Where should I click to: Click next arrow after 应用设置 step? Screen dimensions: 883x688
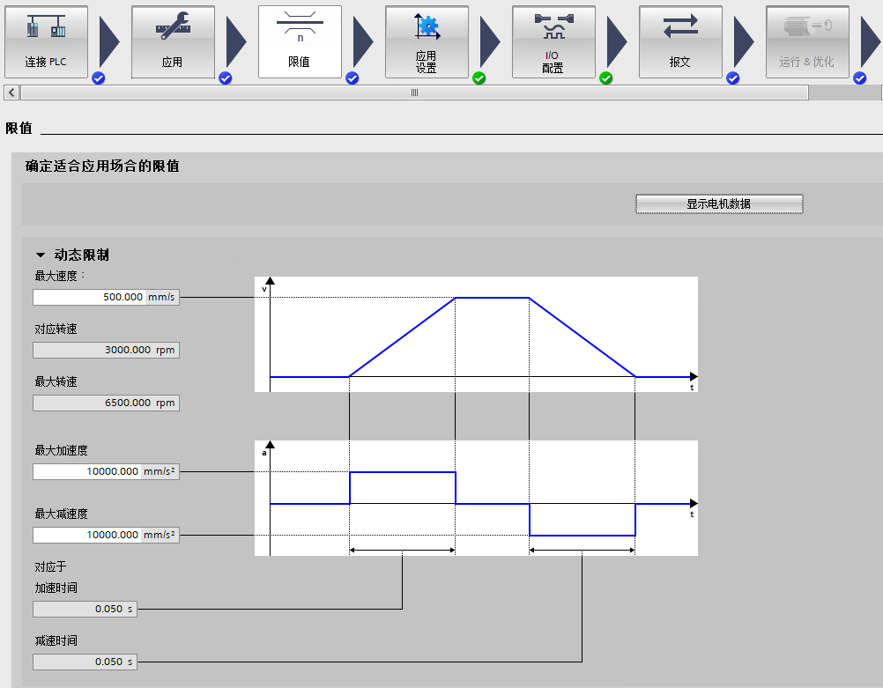[490, 41]
